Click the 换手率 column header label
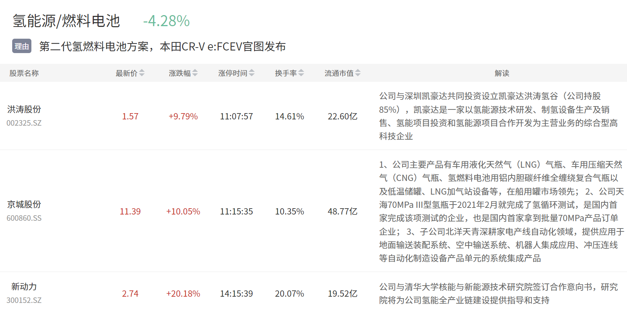Viewport: 627px width, 314px height. 286,73
